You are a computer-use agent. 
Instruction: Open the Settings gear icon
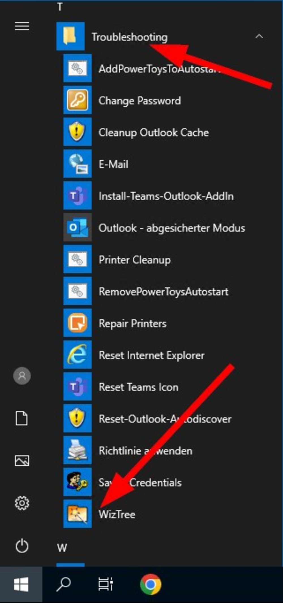(x=22, y=503)
